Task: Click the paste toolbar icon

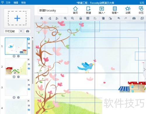Action: pyautogui.click(x=110, y=18)
